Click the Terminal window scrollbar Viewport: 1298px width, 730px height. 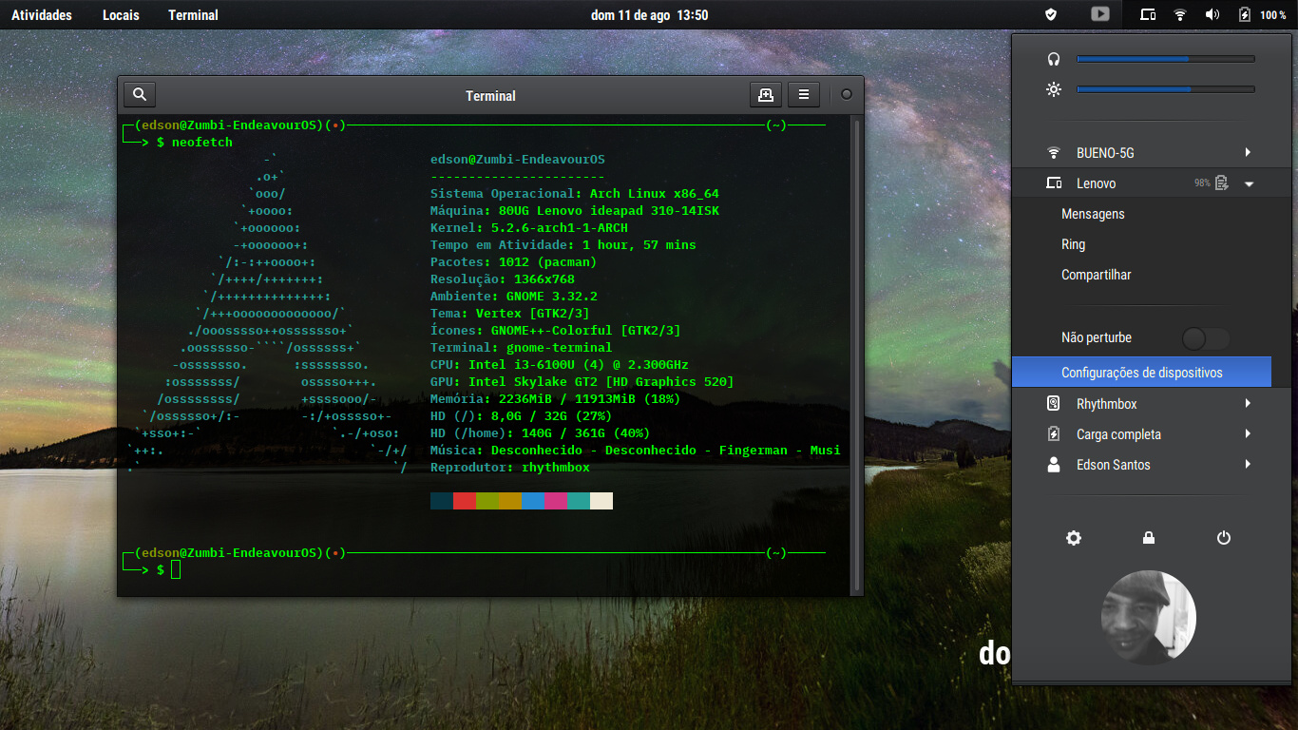coord(858,354)
